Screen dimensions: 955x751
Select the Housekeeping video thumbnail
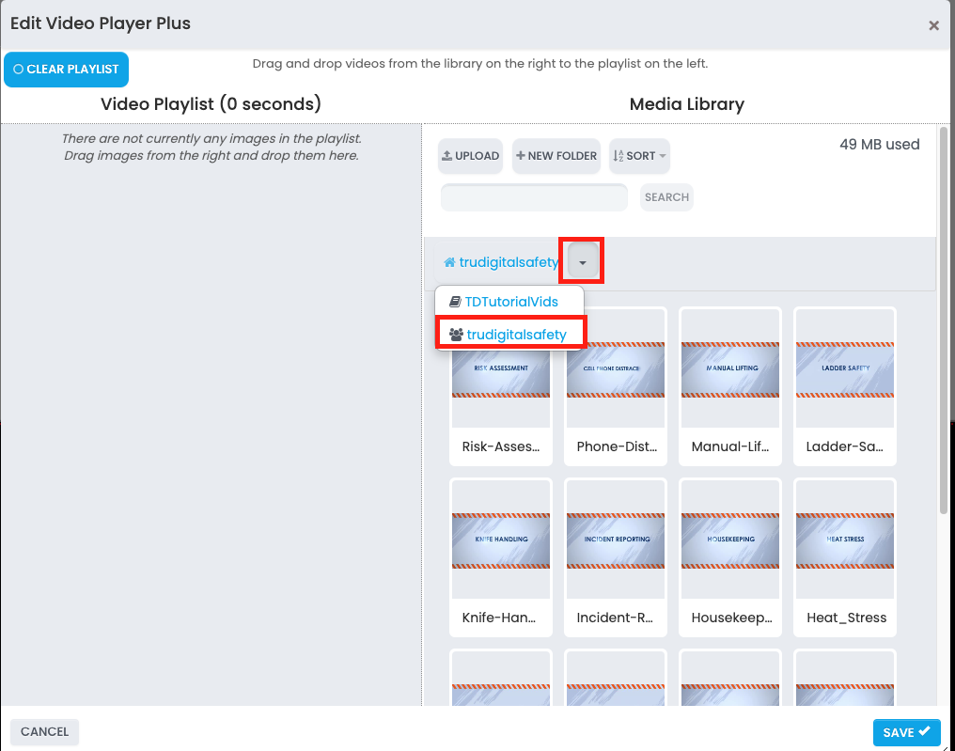tap(729, 540)
